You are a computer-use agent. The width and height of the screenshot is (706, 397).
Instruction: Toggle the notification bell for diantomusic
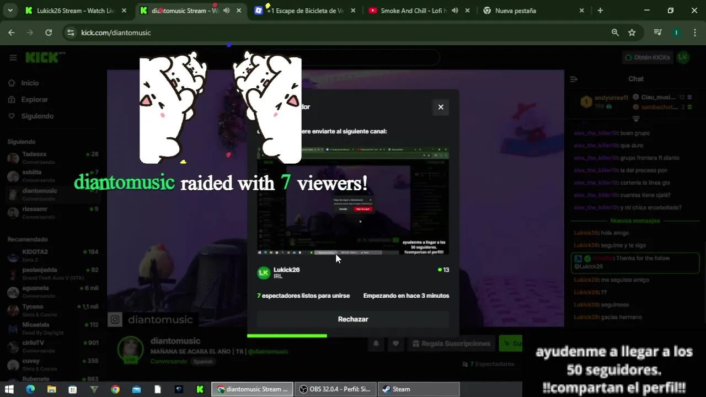[x=376, y=344]
